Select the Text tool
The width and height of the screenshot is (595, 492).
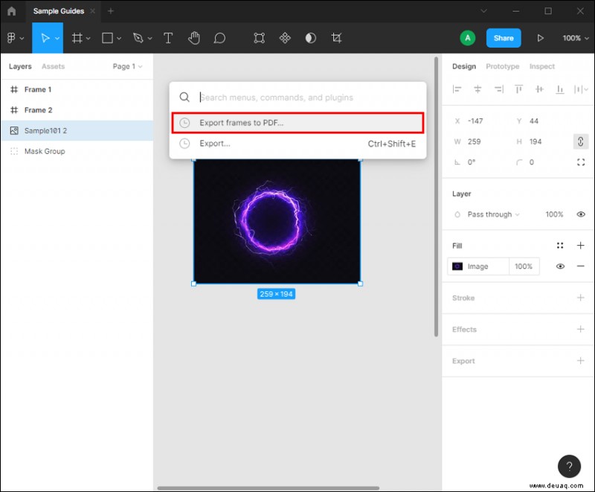tap(168, 38)
